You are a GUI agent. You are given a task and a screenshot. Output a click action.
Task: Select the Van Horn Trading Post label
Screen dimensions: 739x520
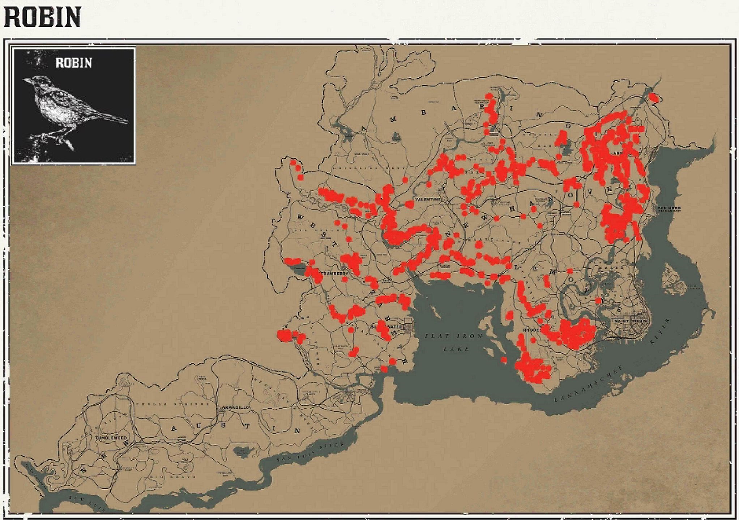(x=669, y=209)
